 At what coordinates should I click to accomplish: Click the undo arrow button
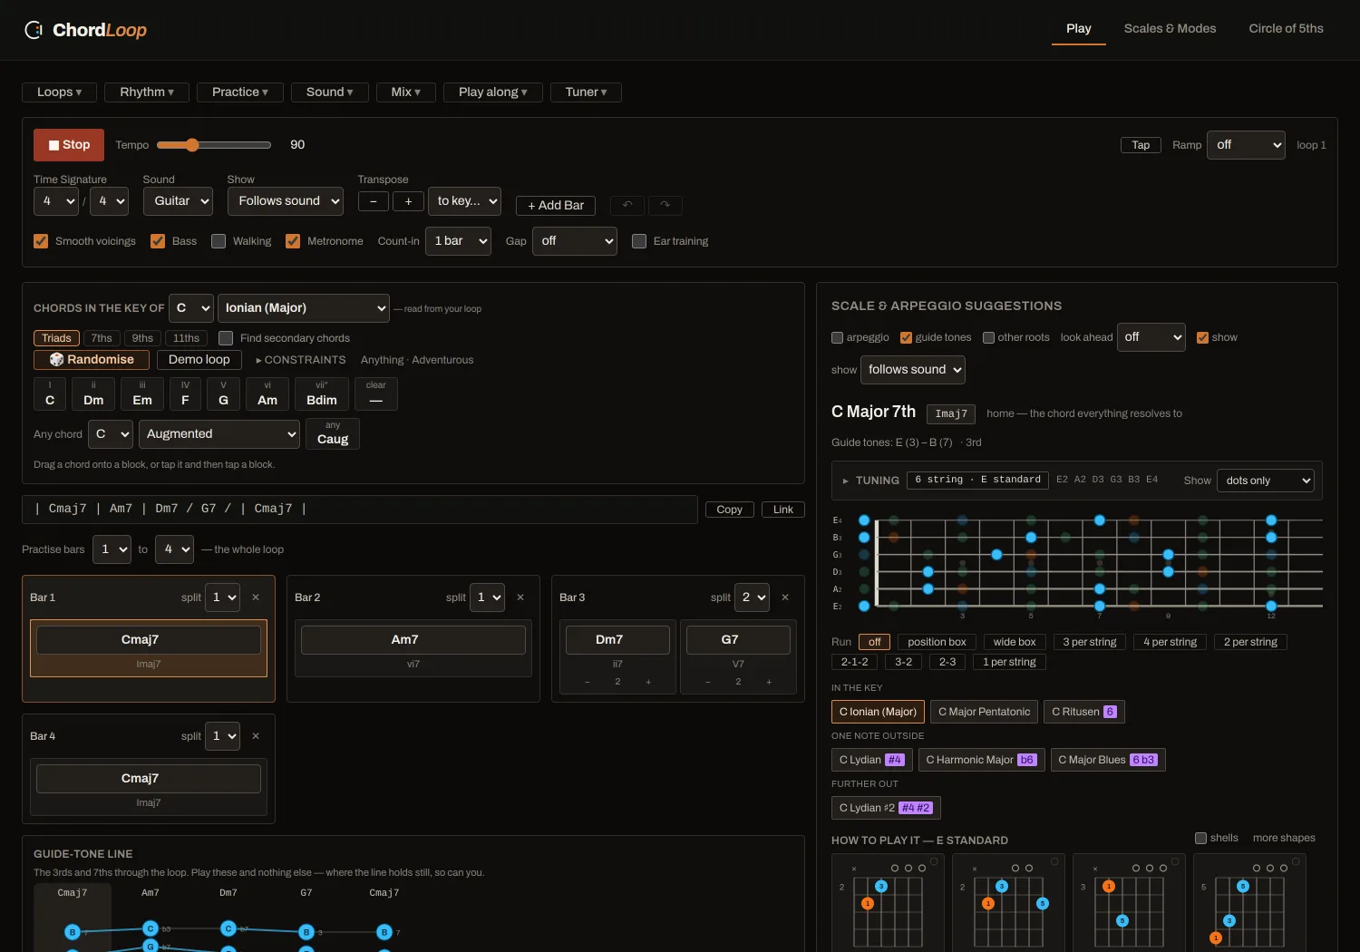pos(627,205)
